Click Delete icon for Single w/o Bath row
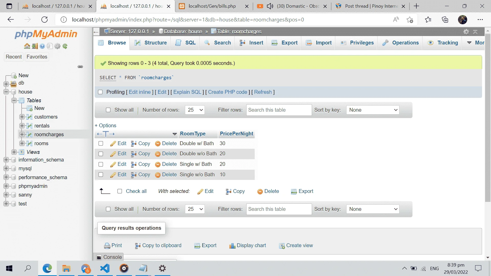 click(x=158, y=175)
